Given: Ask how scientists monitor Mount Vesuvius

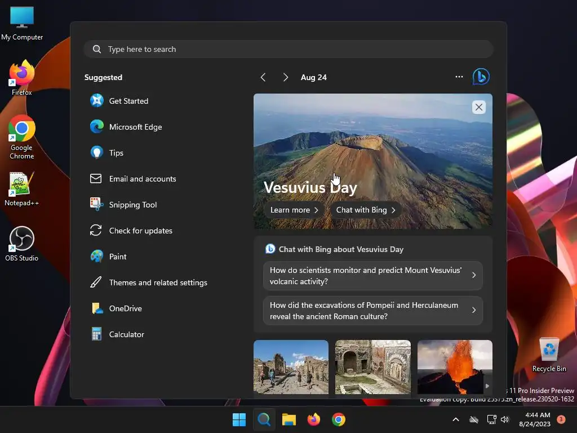Looking at the screenshot, I should click(373, 275).
